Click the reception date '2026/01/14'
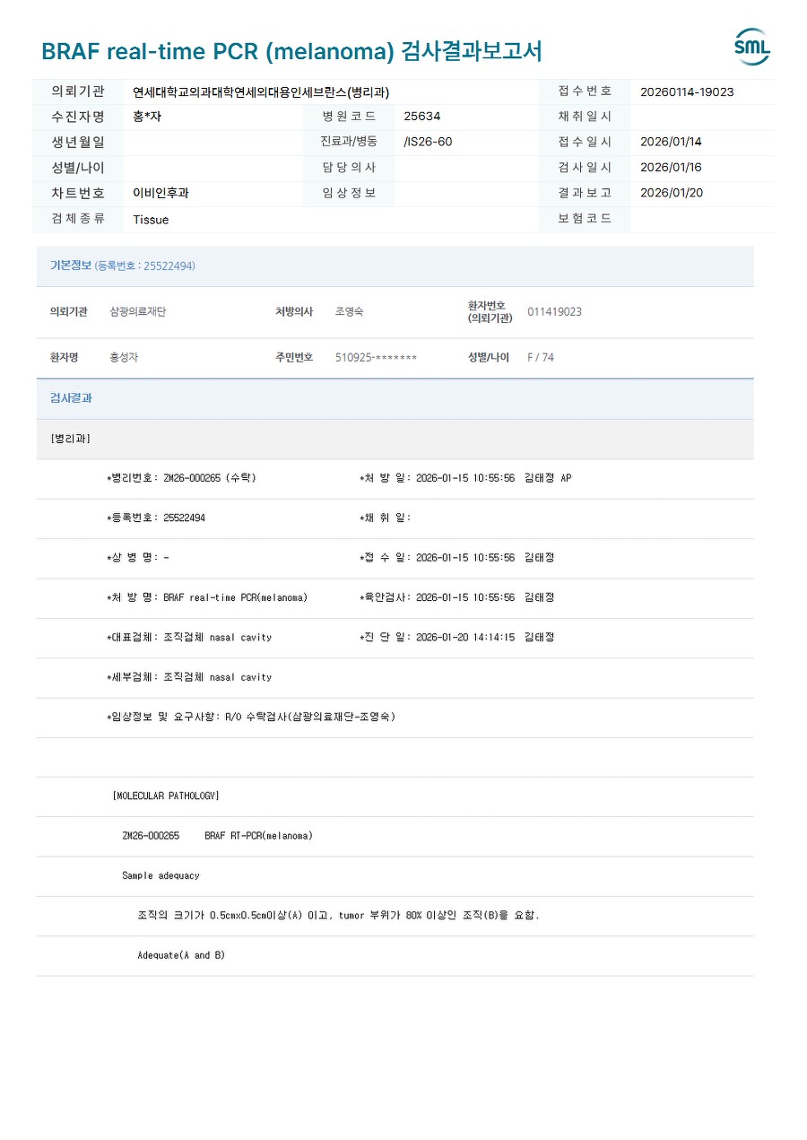 coord(671,142)
